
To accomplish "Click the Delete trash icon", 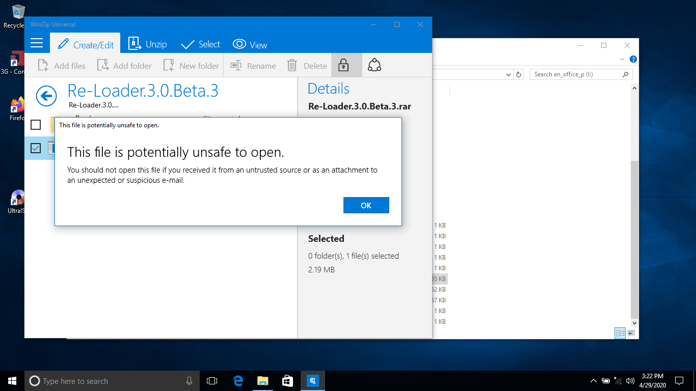I will pos(292,66).
